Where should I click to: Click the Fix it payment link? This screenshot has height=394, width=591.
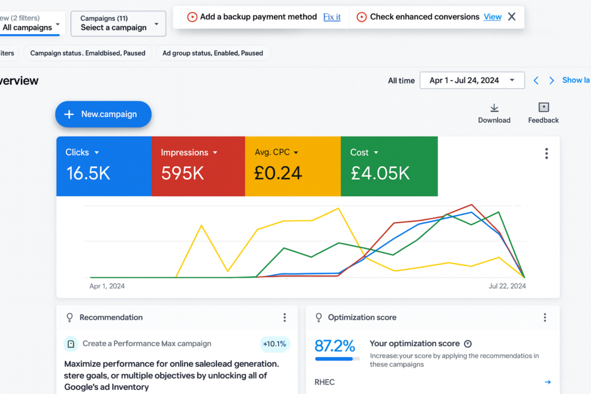[x=332, y=17]
